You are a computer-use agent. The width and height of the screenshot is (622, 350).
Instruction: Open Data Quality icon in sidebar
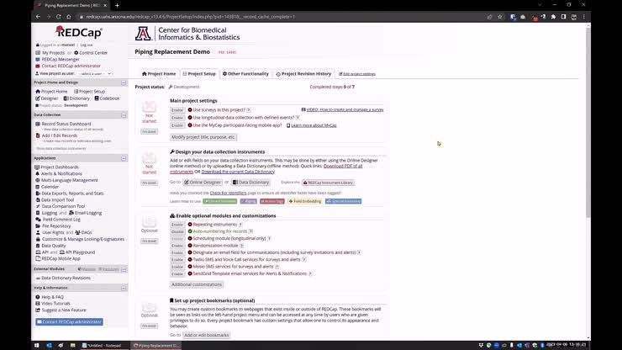(x=37, y=245)
